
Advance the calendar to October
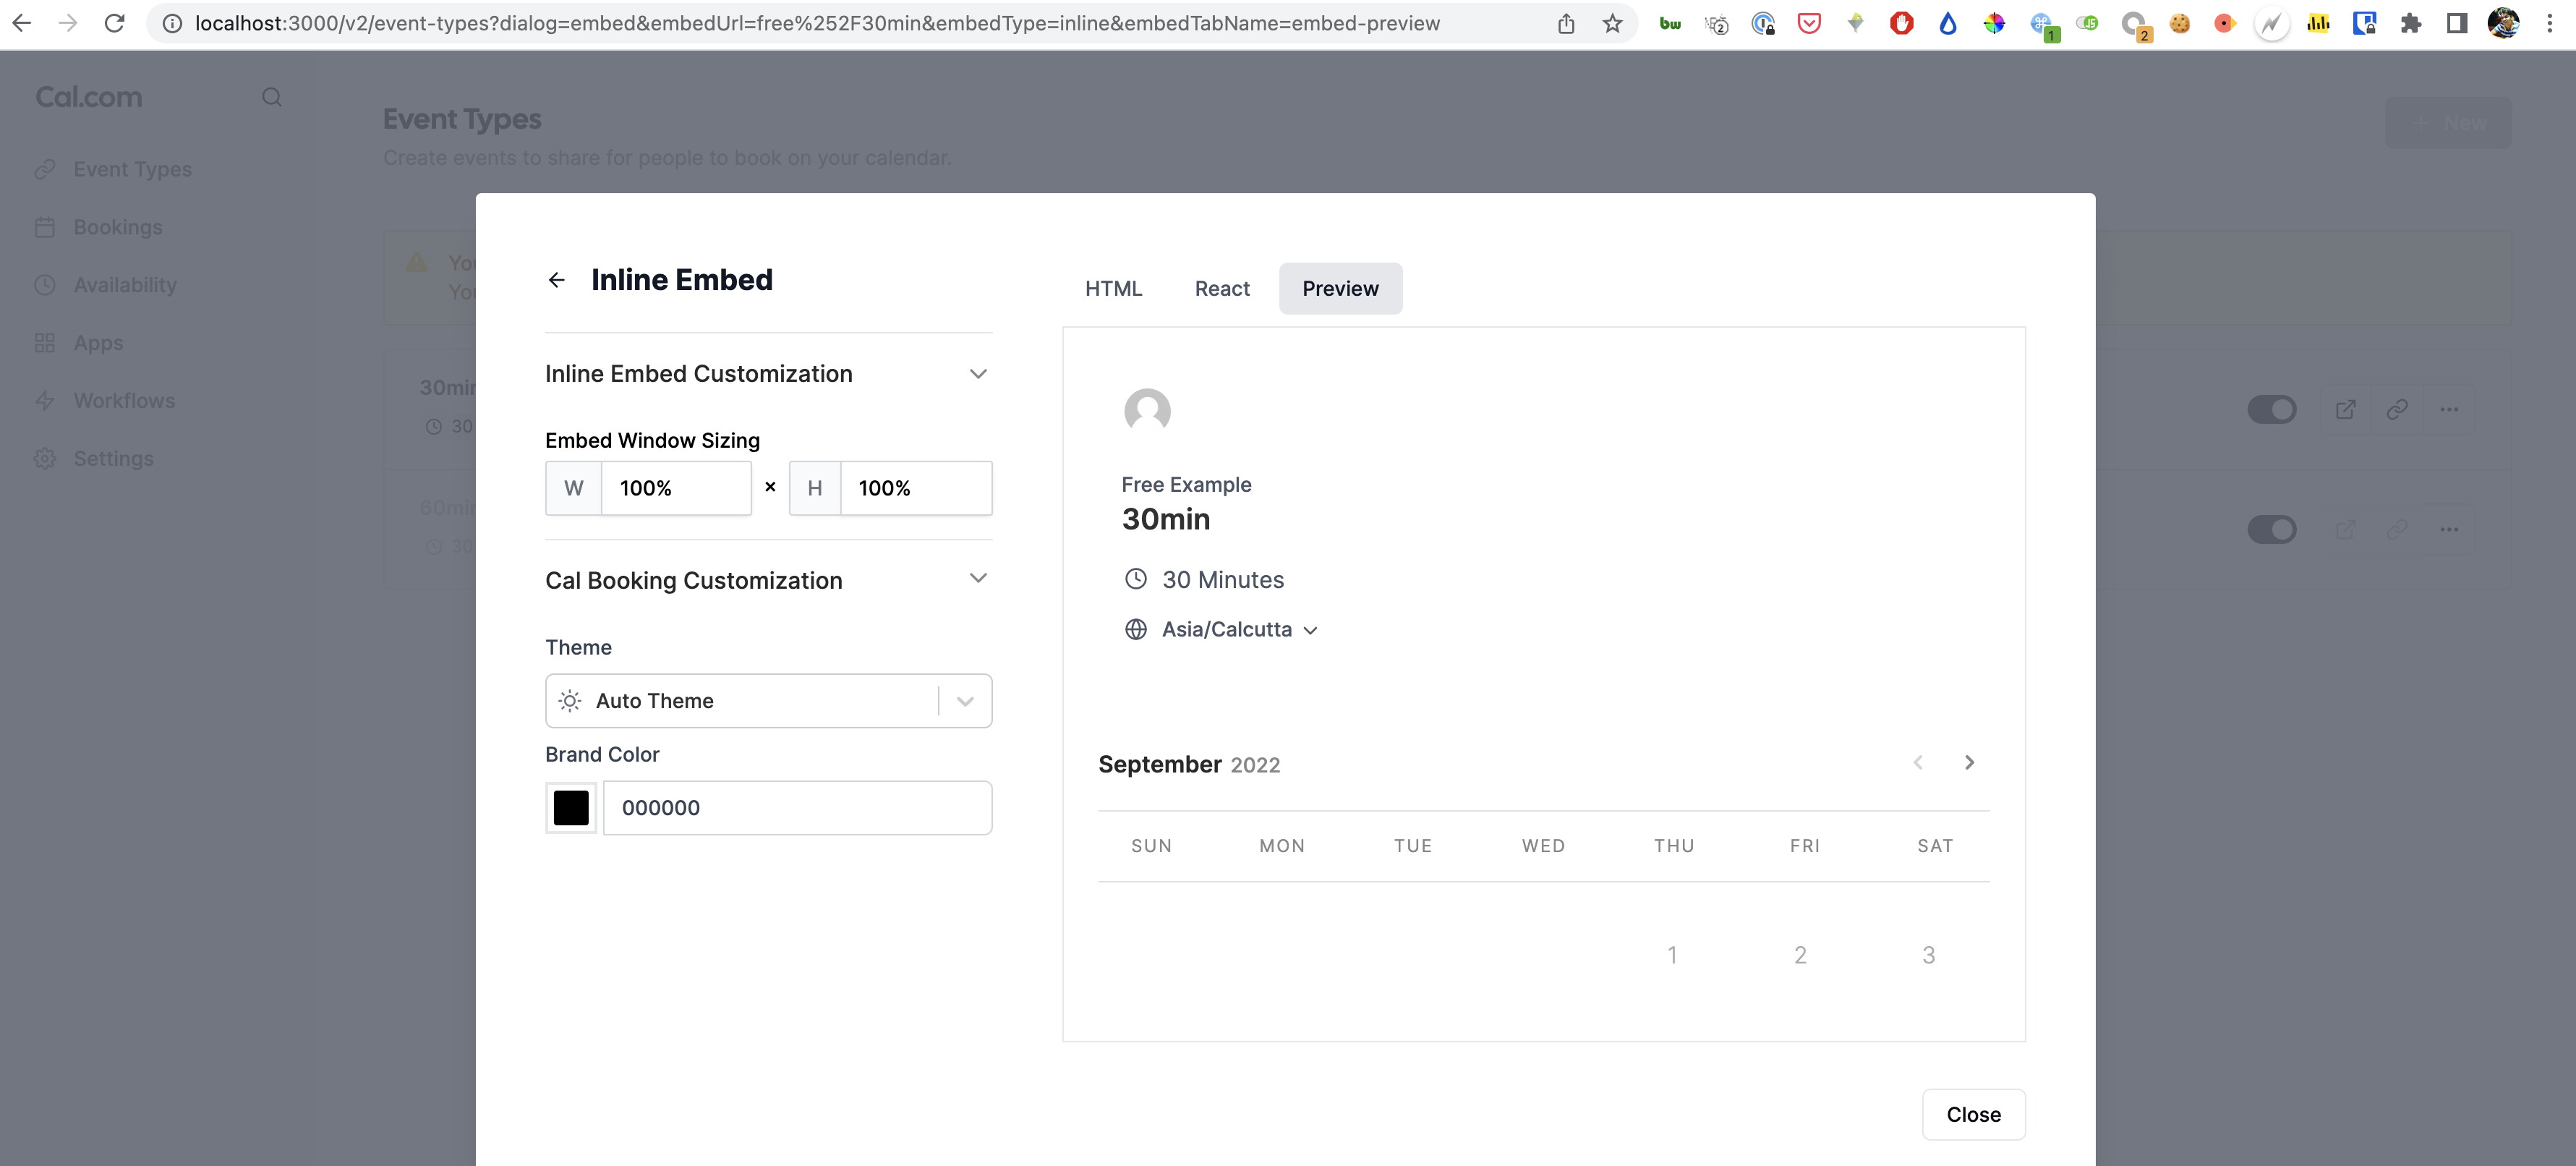(x=1969, y=762)
